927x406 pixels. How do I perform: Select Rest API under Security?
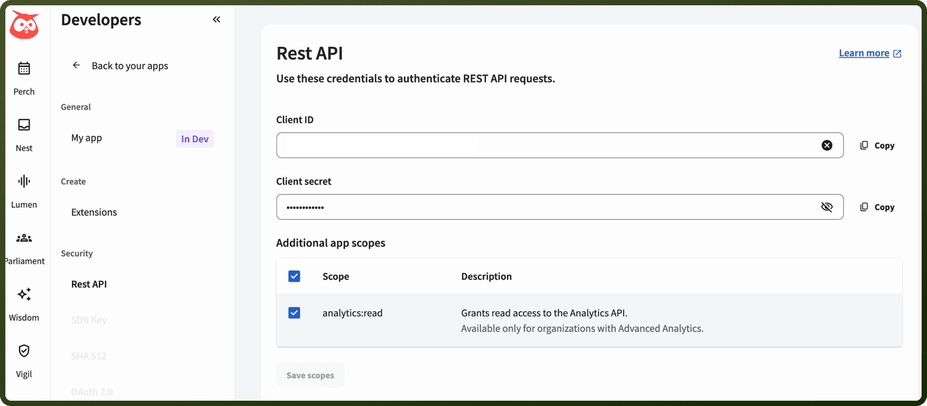[x=89, y=284]
